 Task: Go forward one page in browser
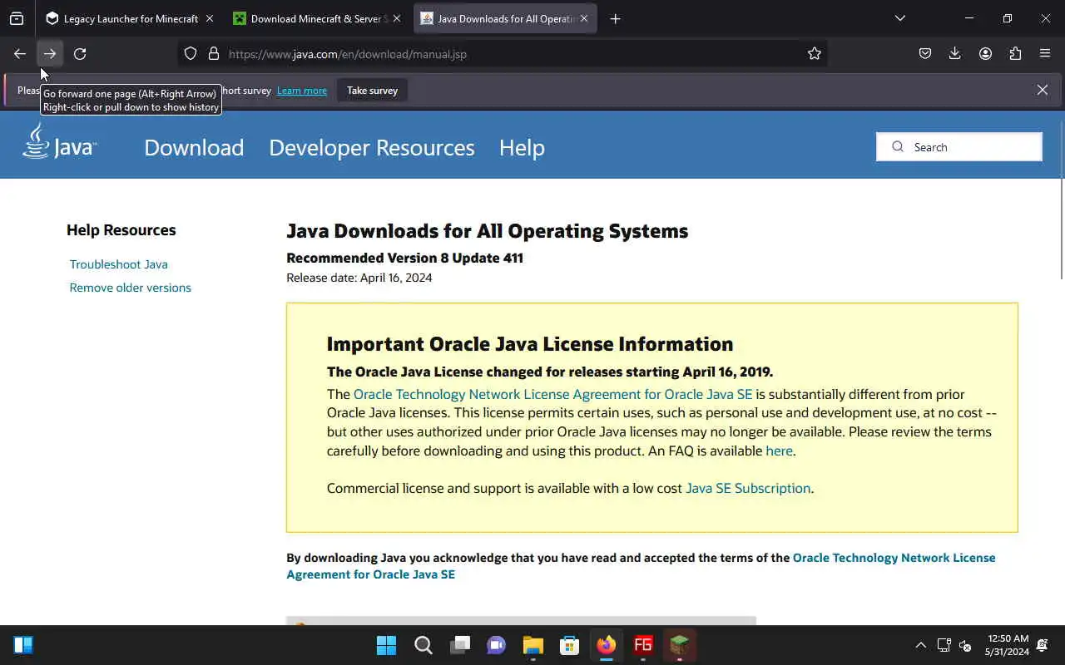pos(50,54)
